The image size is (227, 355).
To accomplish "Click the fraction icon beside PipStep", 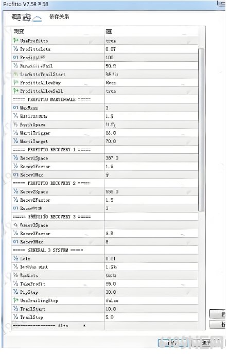I will point(15,292).
